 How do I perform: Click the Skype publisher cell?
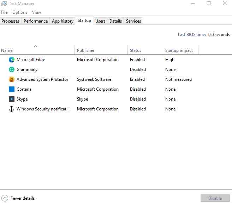point(82,99)
